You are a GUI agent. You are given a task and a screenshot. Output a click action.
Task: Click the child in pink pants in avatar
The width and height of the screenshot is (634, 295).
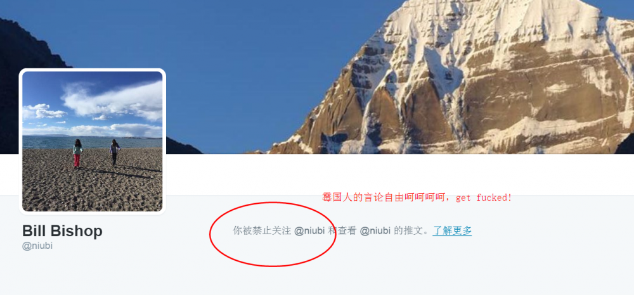[x=77, y=153]
